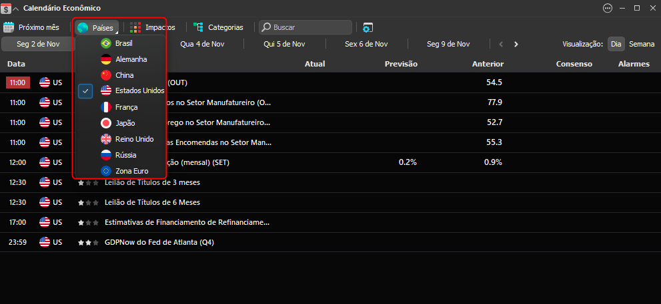The width and height of the screenshot is (661, 304).
Task: Open the Categorias tree icon
Action: tap(198, 27)
